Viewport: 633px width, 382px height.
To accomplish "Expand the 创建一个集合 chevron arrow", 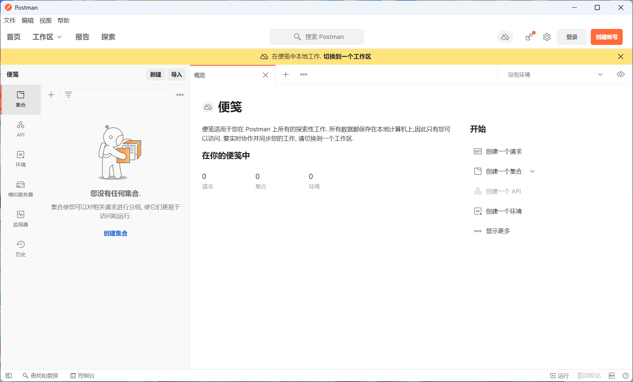I will (x=532, y=172).
